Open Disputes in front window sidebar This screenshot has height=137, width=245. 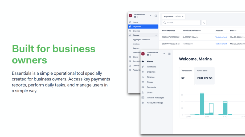point(151,72)
